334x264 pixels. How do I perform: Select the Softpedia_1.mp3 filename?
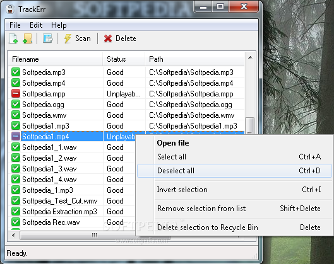tap(47, 190)
